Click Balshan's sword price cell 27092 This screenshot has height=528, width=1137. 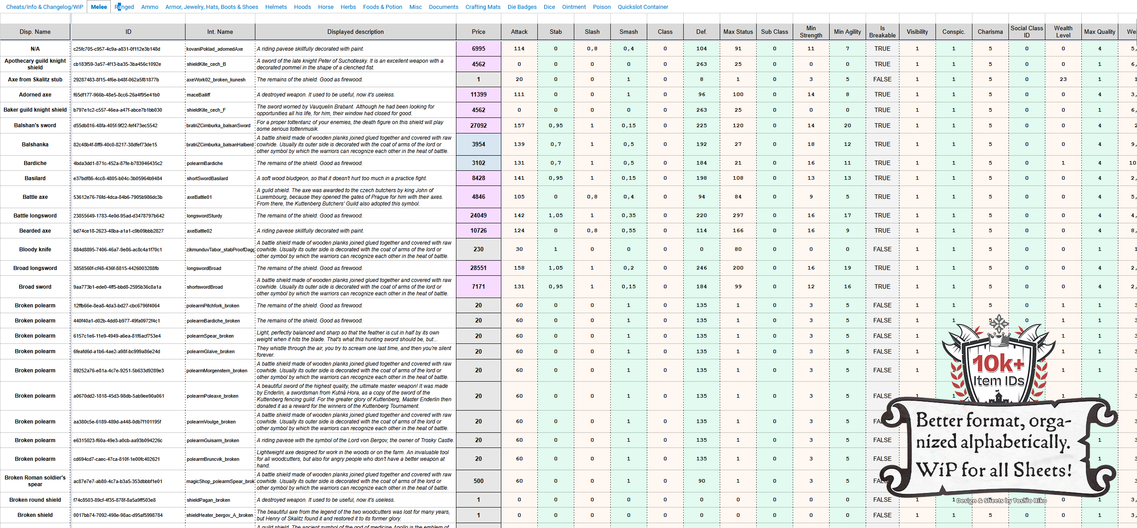pos(478,125)
